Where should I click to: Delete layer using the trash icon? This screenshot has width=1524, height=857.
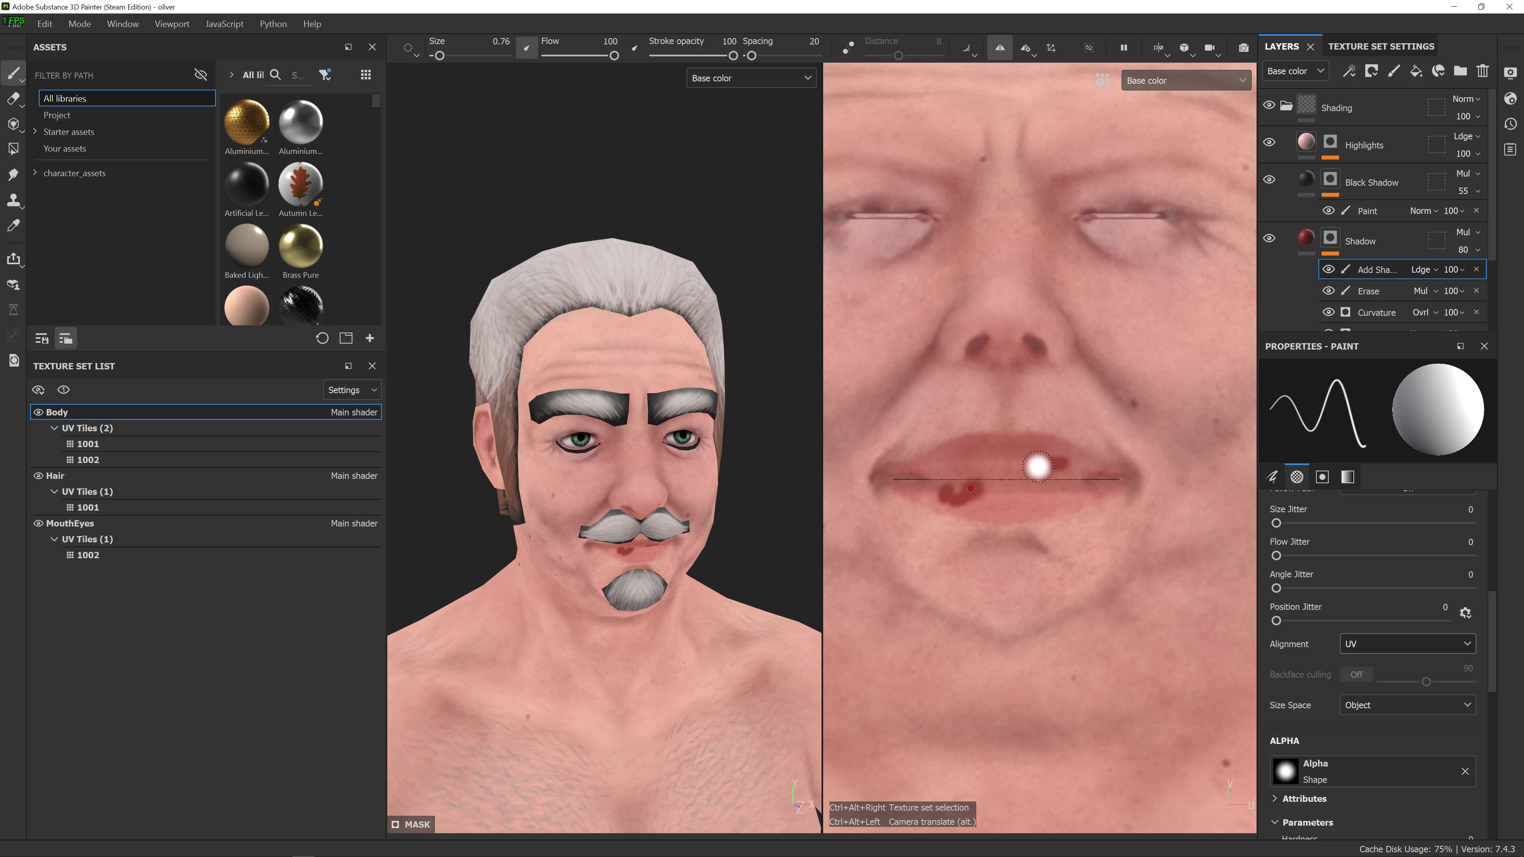[1482, 71]
